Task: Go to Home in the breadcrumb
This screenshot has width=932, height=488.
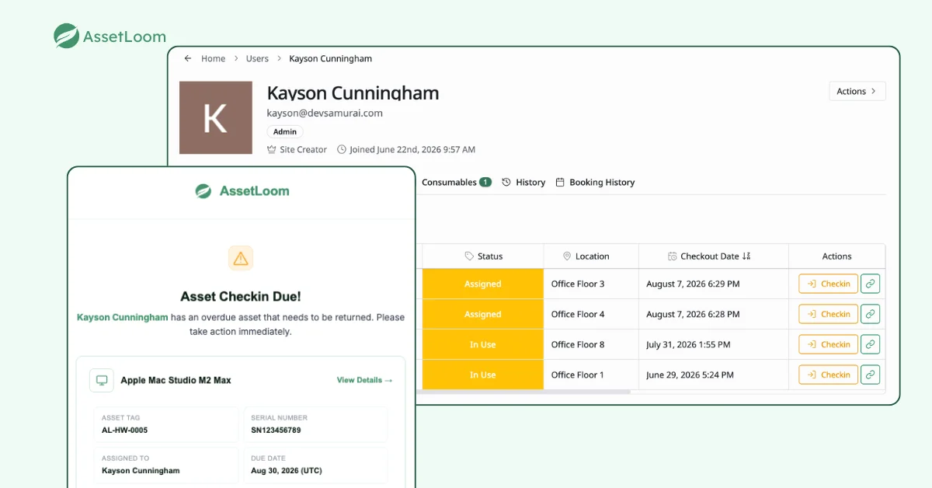Action: click(x=213, y=58)
